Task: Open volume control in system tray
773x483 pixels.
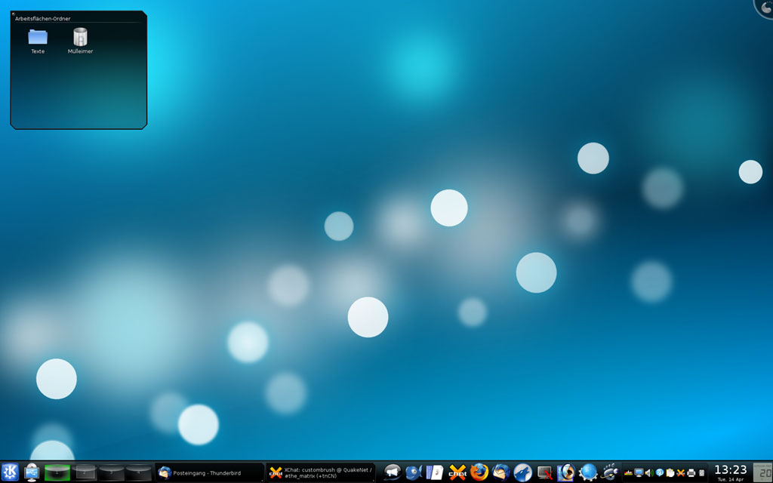Action: (649, 472)
